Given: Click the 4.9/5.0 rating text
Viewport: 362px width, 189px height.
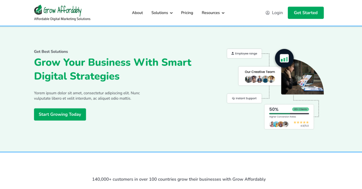Looking at the screenshot, I should [x=304, y=126].
